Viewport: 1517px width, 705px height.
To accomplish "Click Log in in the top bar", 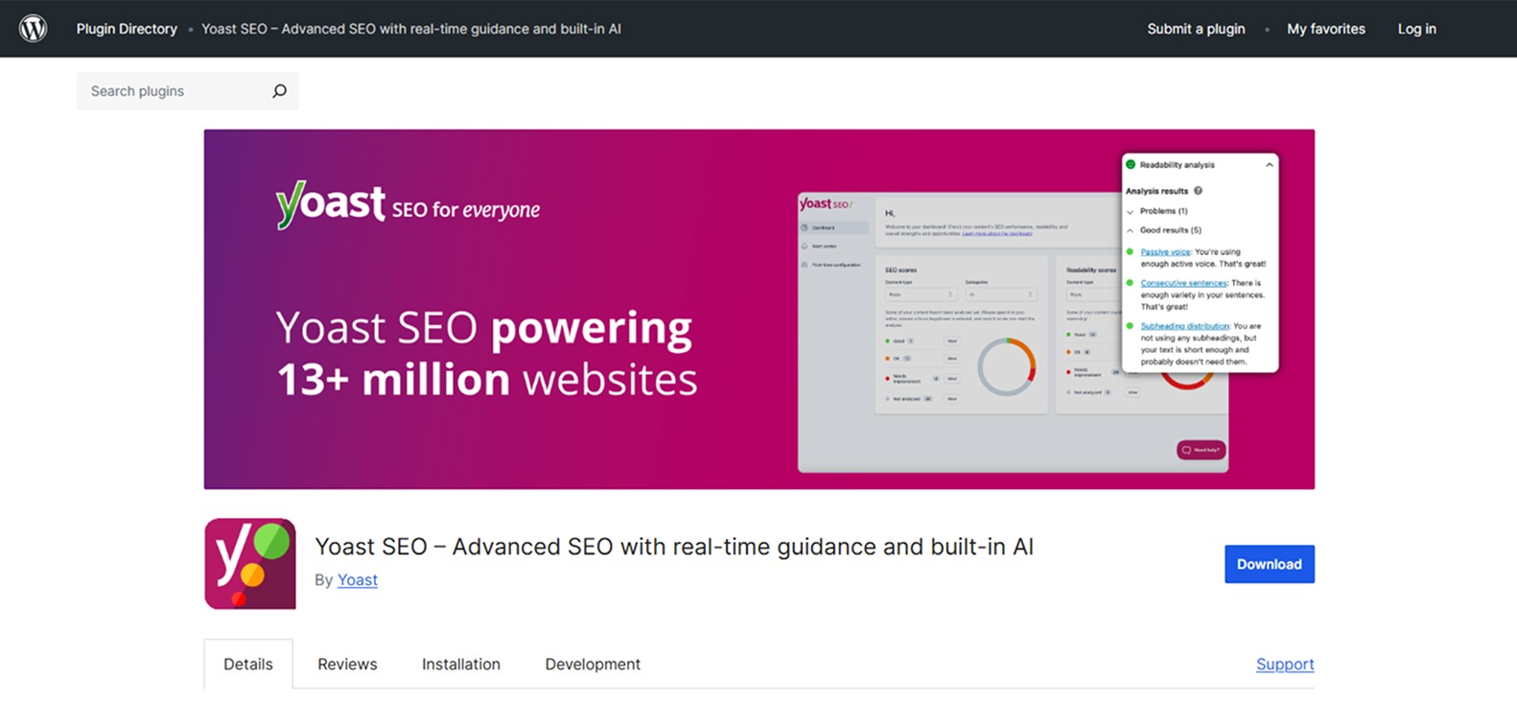I will click(1416, 29).
